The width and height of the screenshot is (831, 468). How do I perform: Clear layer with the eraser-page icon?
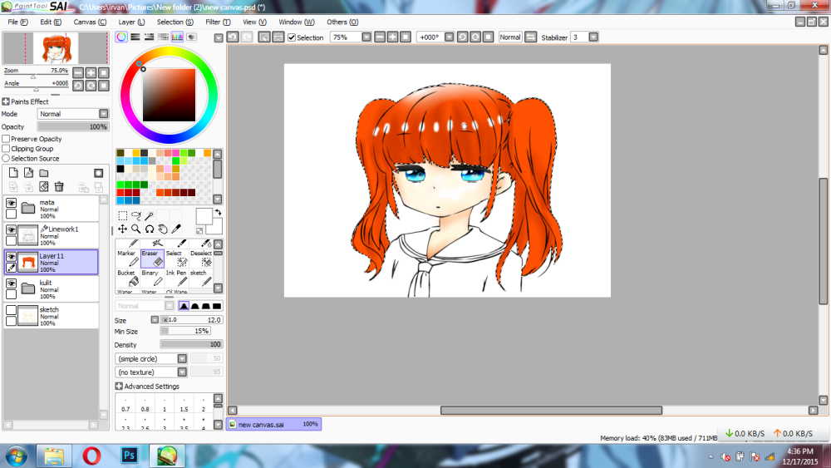coord(44,186)
